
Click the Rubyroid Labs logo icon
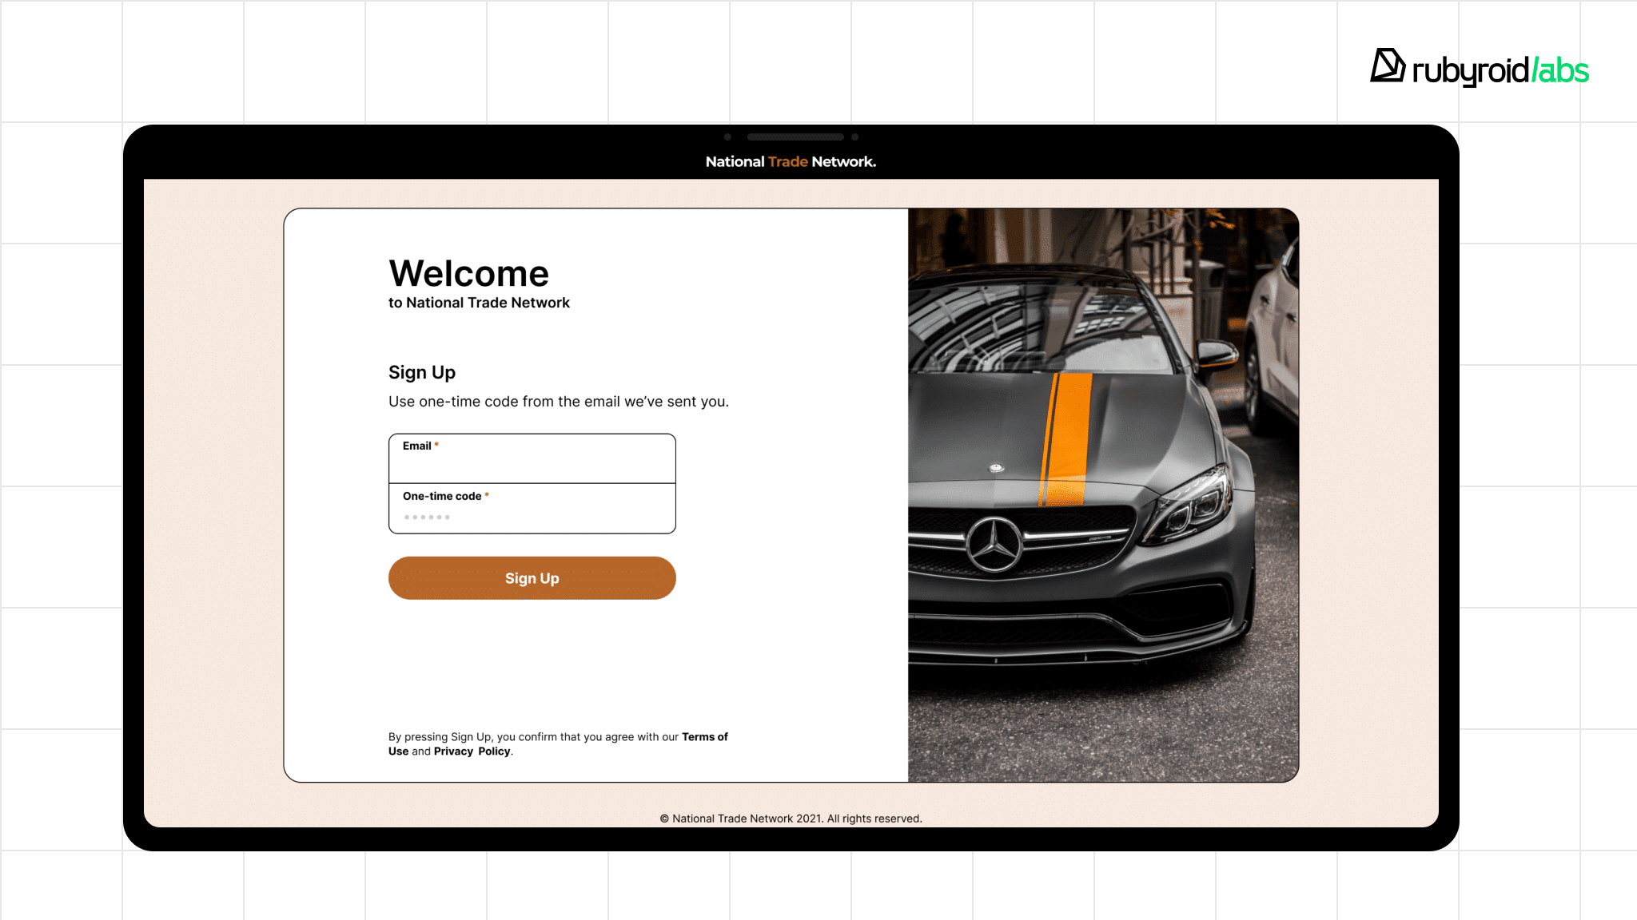(x=1388, y=66)
